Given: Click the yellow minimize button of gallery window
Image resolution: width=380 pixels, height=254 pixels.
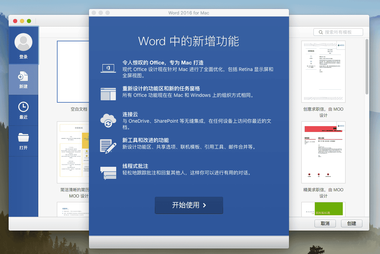Looking at the screenshot, I should point(22,21).
